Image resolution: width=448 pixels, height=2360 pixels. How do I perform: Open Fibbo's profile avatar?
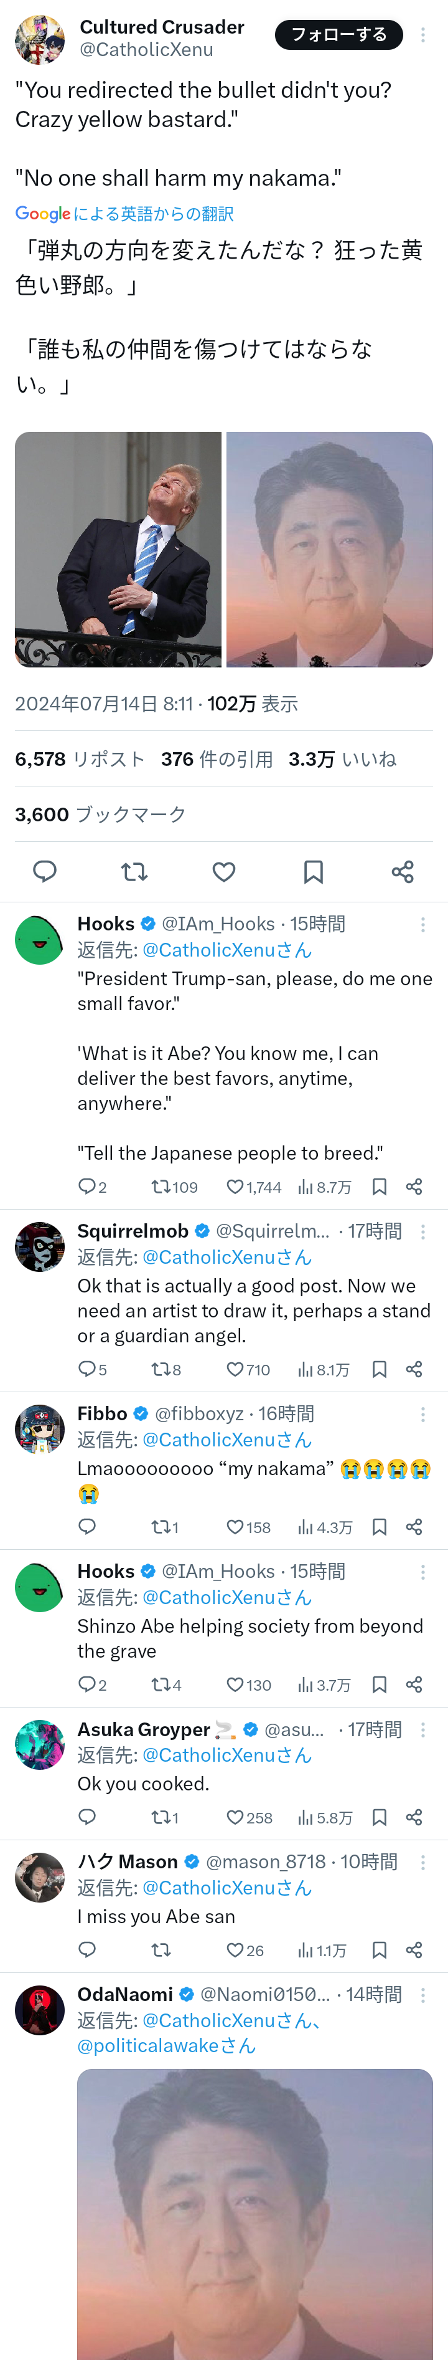click(x=40, y=1428)
